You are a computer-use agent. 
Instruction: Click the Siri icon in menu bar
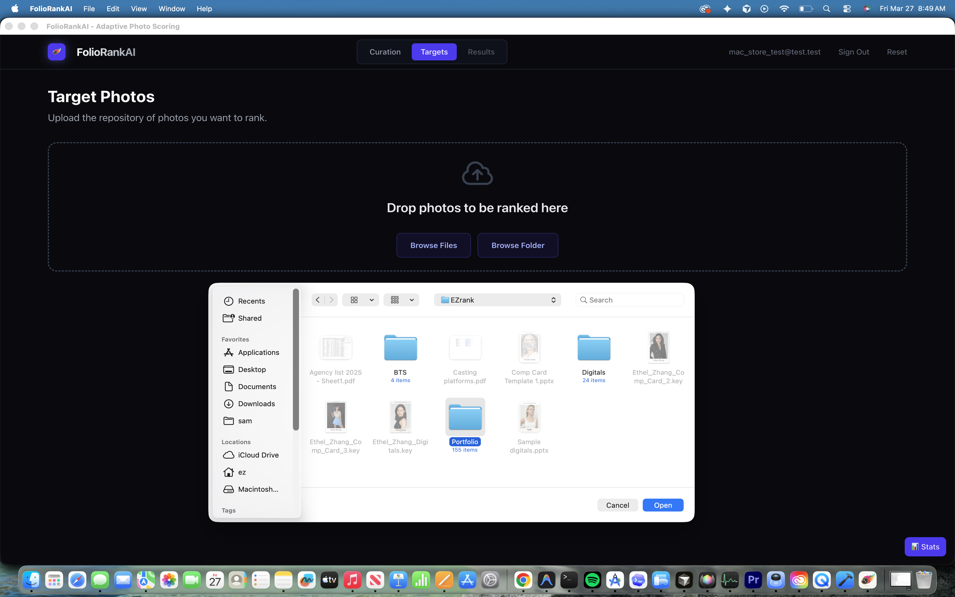866,8
